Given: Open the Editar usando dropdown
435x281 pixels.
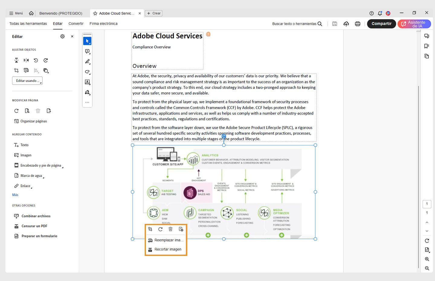Looking at the screenshot, I should (x=27, y=80).
